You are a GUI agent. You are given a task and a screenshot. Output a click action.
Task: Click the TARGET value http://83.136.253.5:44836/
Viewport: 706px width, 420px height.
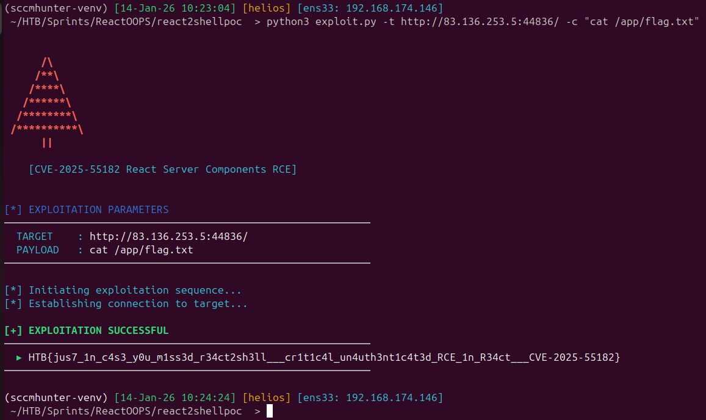[168, 237]
